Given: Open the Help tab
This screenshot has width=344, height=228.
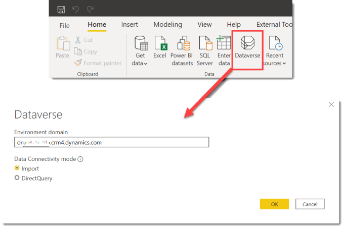Looking at the screenshot, I should tap(234, 25).
